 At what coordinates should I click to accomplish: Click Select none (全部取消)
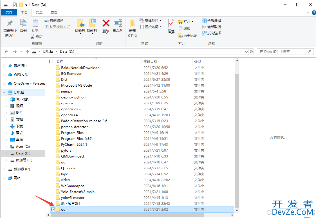212,27
